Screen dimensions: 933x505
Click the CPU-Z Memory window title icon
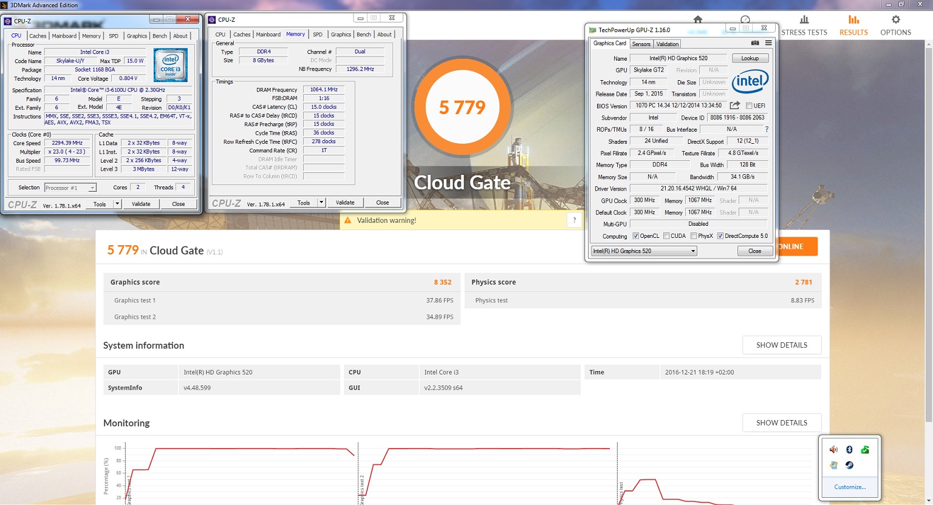pyautogui.click(x=212, y=19)
